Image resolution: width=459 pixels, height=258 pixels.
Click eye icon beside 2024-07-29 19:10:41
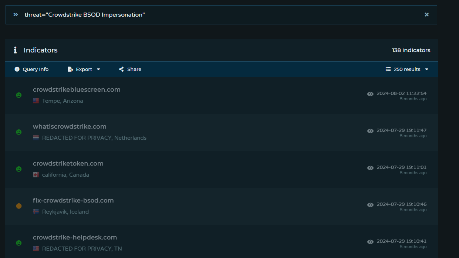click(x=370, y=242)
